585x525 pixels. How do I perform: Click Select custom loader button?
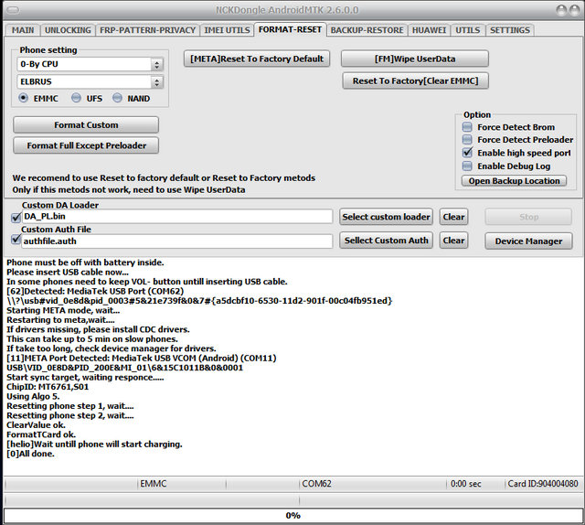point(386,217)
